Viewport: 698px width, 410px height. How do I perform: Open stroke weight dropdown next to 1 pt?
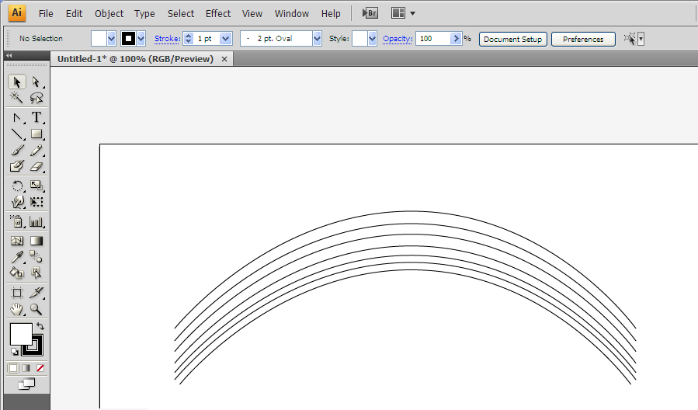(226, 39)
